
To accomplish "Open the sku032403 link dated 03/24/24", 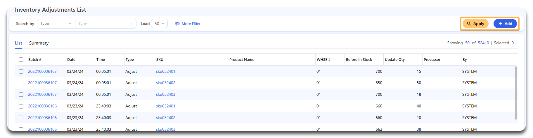I will pyautogui.click(x=166, y=94).
